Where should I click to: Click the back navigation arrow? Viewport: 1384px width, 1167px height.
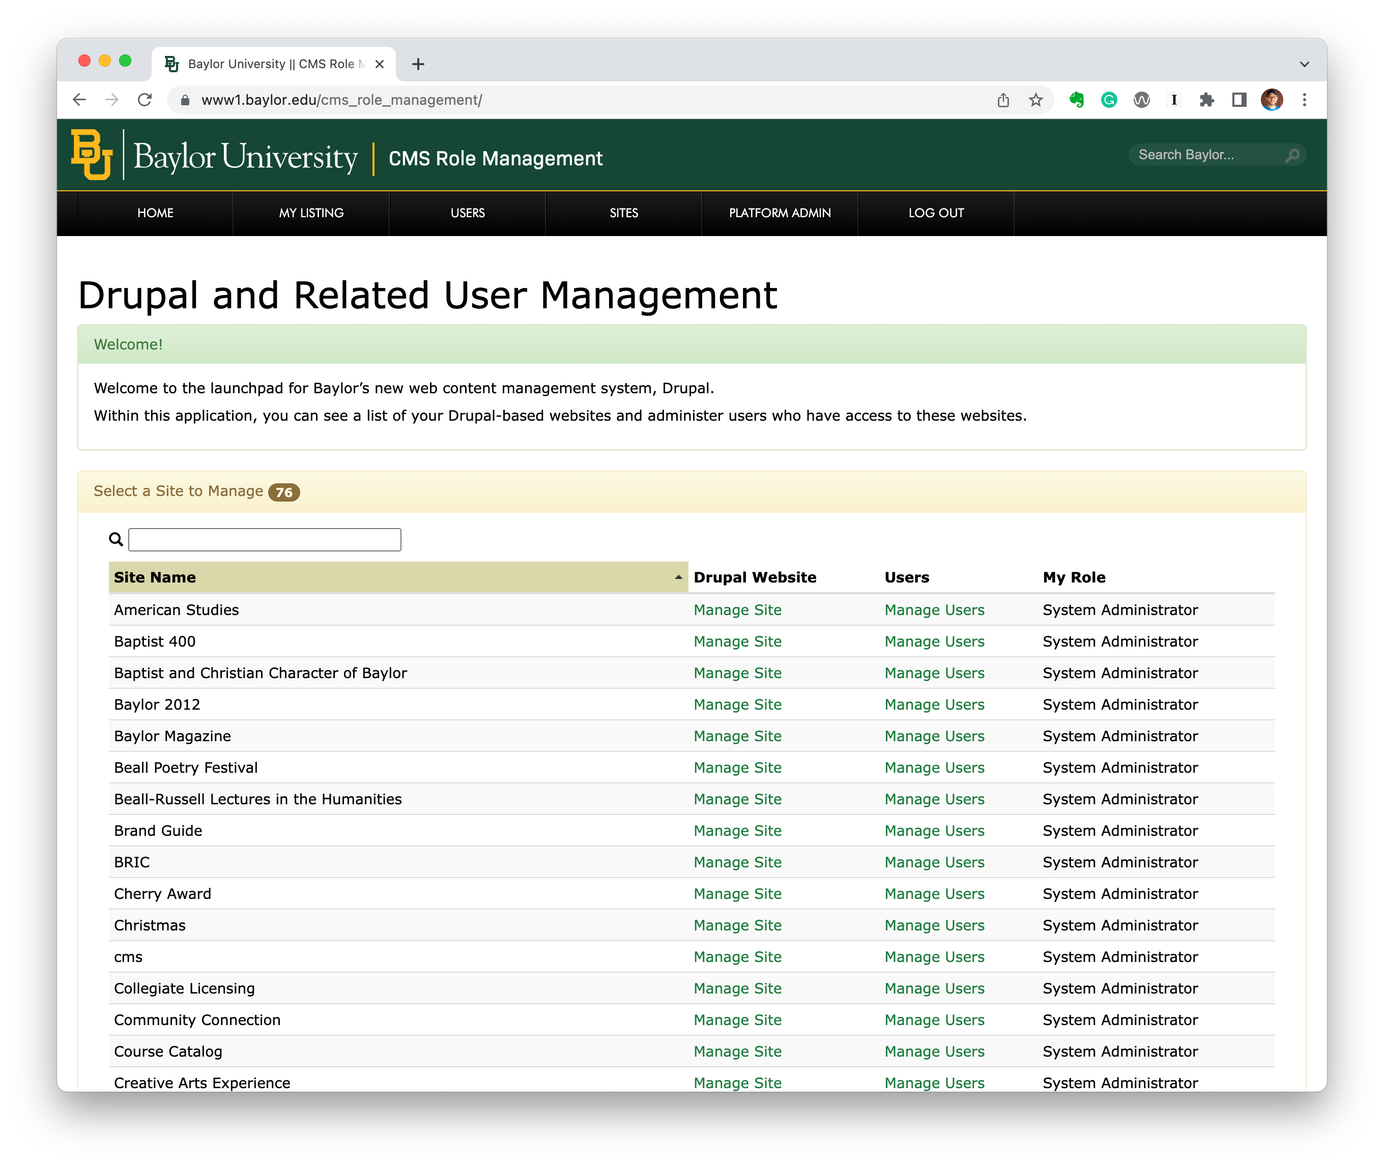pos(80,100)
